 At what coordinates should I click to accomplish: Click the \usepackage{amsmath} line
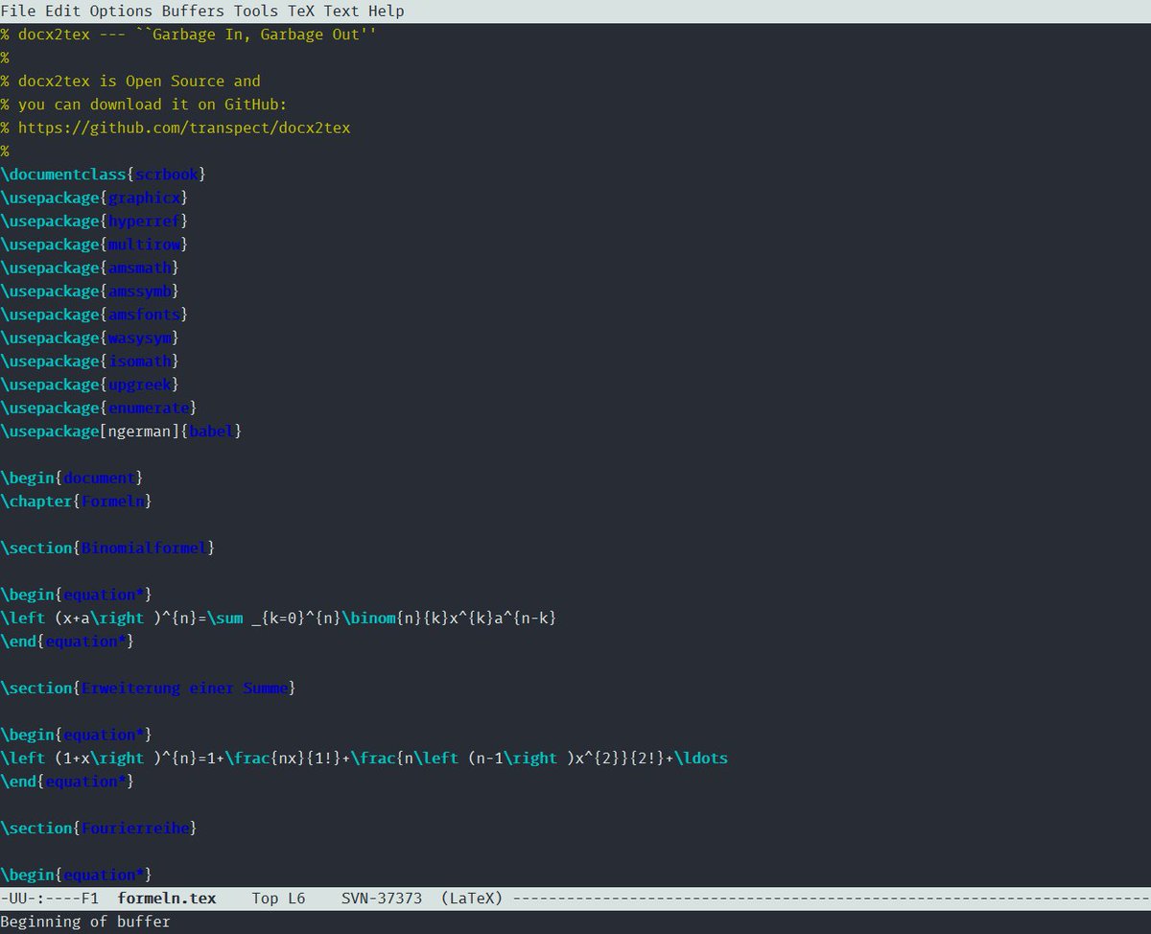89,267
